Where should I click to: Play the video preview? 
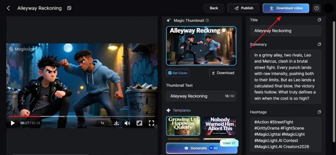13,123
